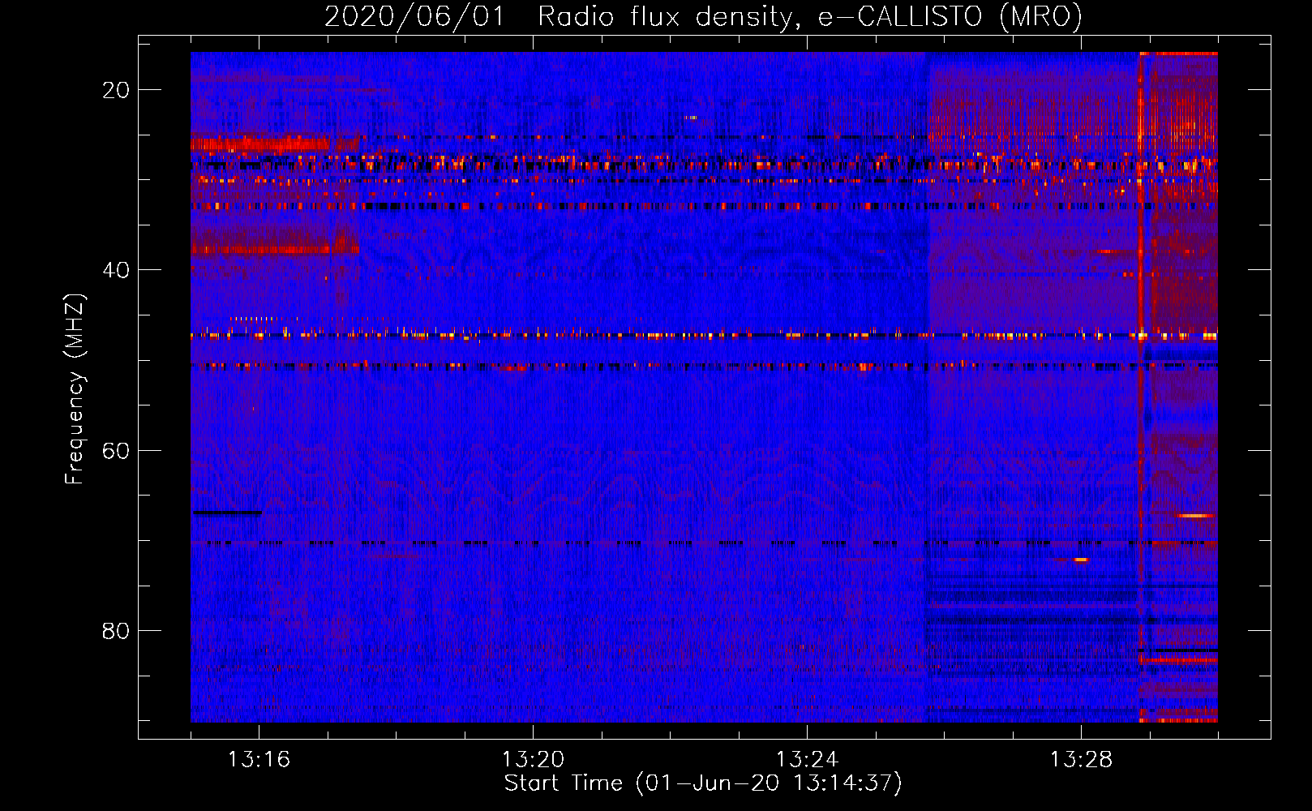Select the 13:16 time tick label
This screenshot has height=811, width=1312.
[x=259, y=760]
